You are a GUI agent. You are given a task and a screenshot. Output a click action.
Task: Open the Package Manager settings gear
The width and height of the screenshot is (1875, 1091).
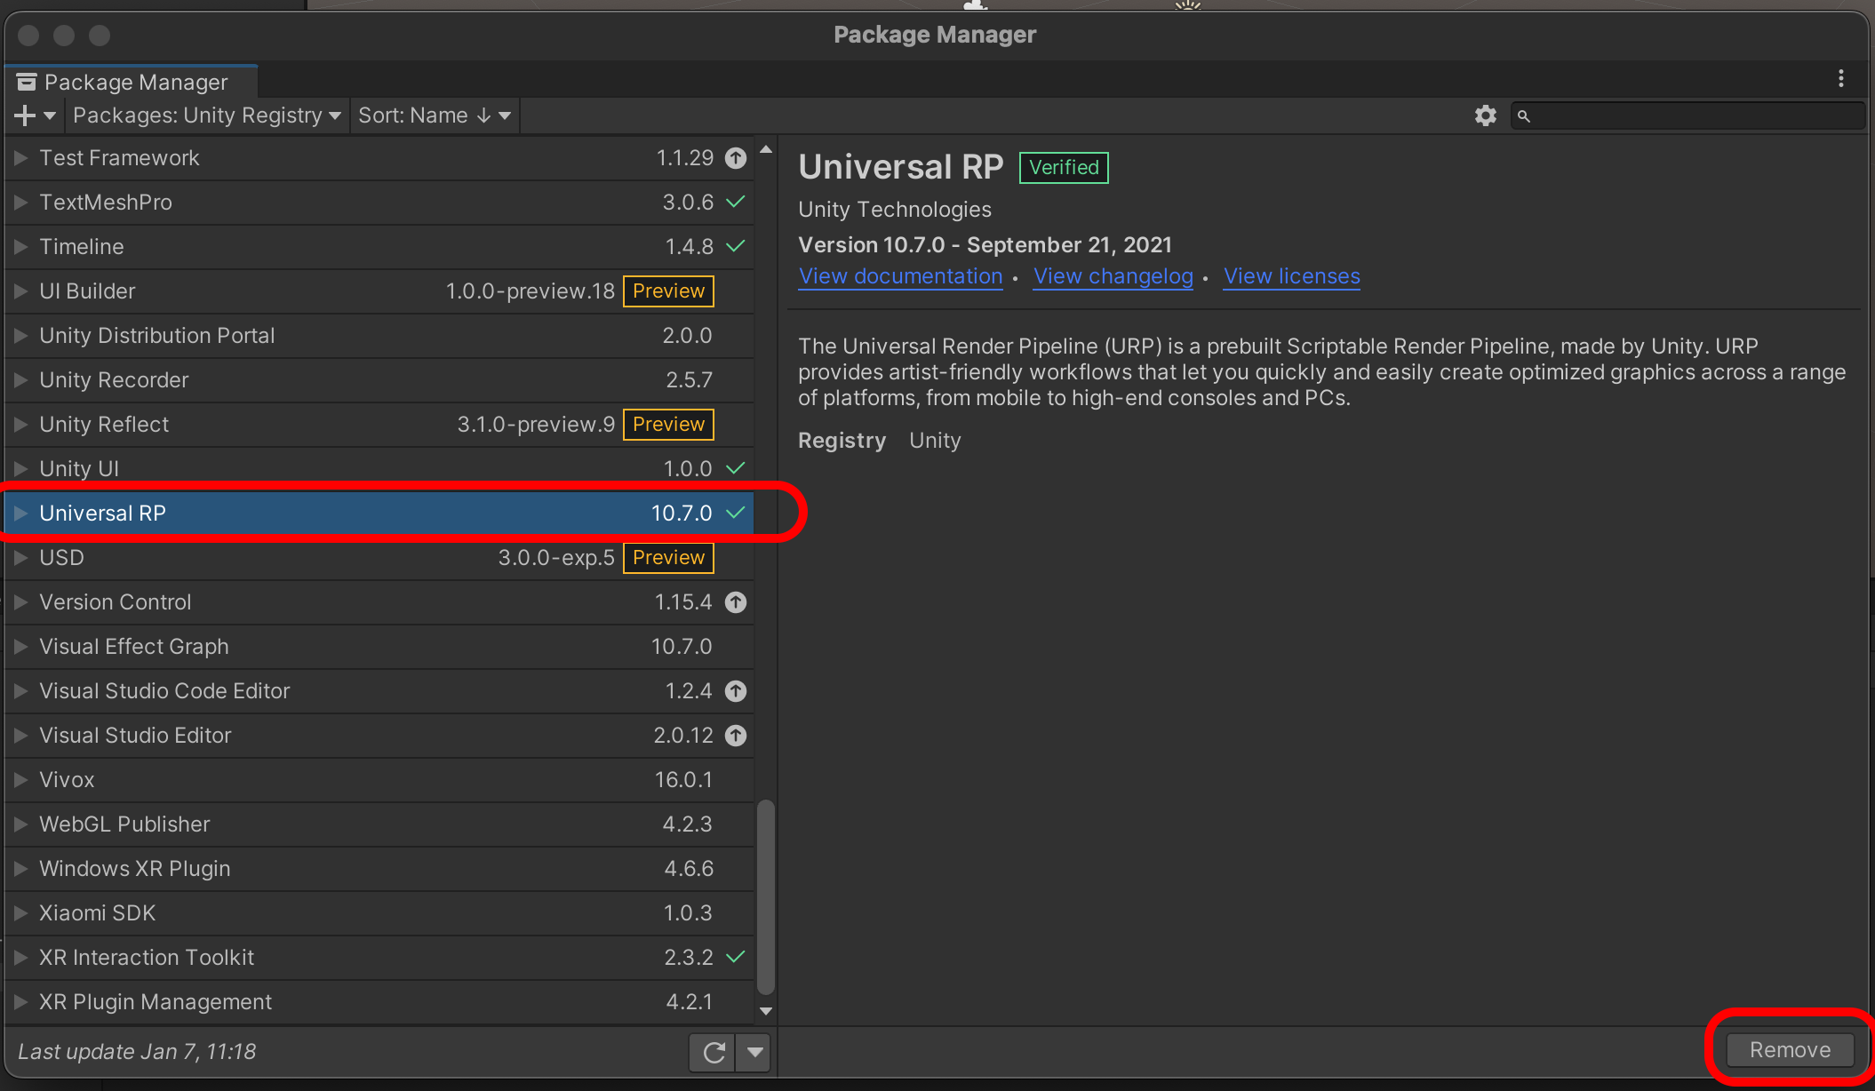(x=1485, y=115)
